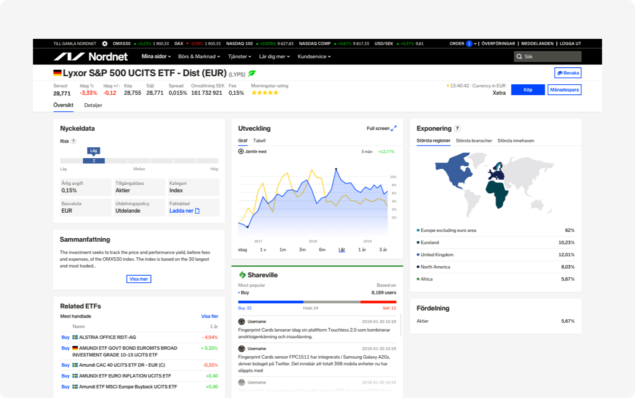This screenshot has height=398, width=635.
Task: Switch to the Detaljer tab
Action: (93, 105)
